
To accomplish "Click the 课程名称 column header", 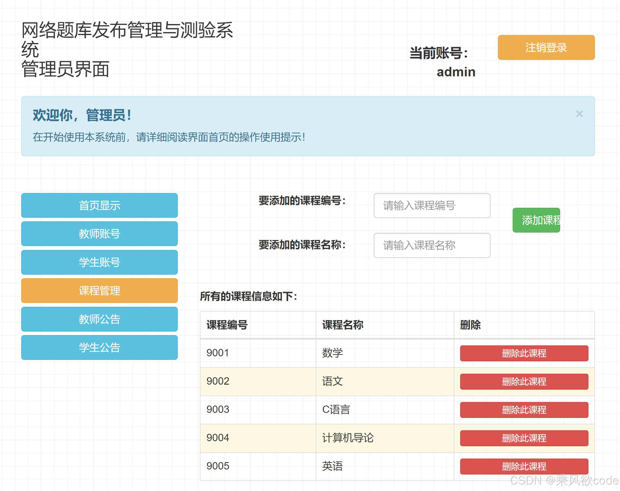I will [343, 325].
